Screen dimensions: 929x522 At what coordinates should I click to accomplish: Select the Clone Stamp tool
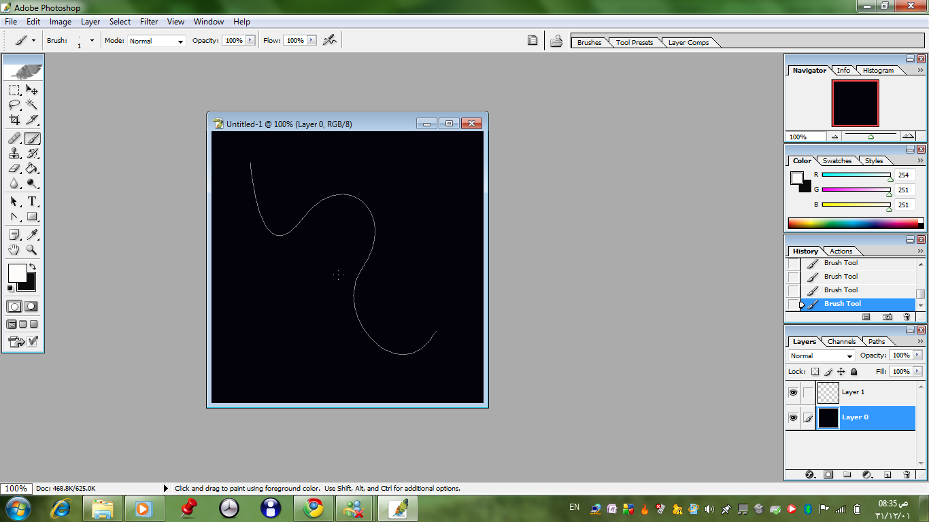(x=14, y=154)
